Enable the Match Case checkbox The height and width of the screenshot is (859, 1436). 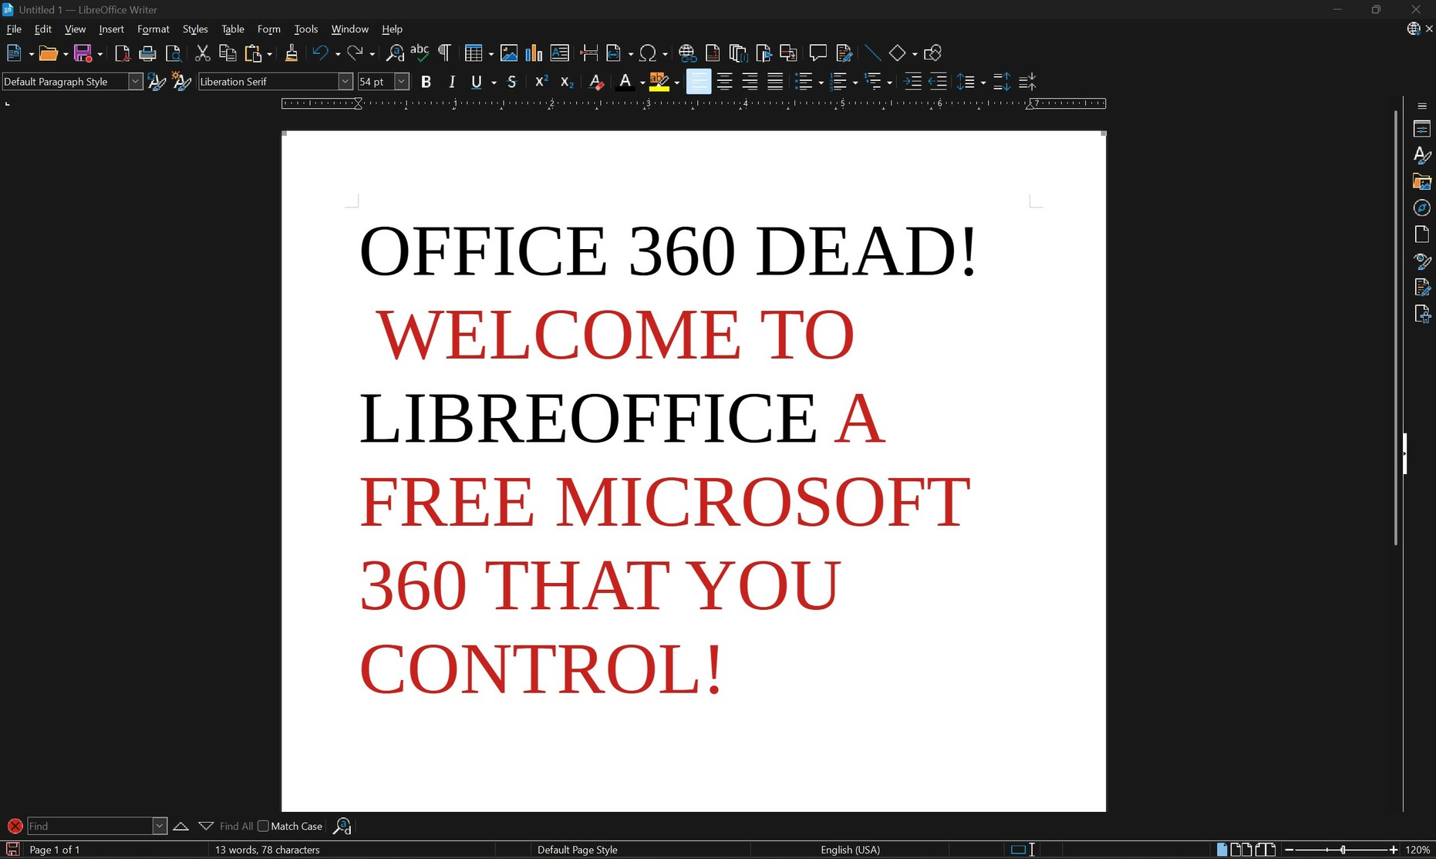tap(263, 826)
